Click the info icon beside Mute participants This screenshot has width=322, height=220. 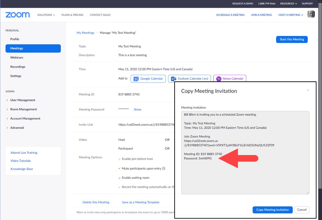click(x=164, y=168)
